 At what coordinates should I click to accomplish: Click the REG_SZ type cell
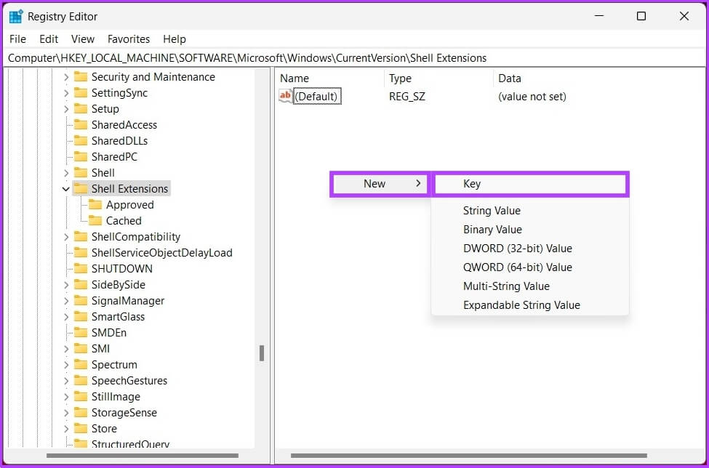click(407, 96)
